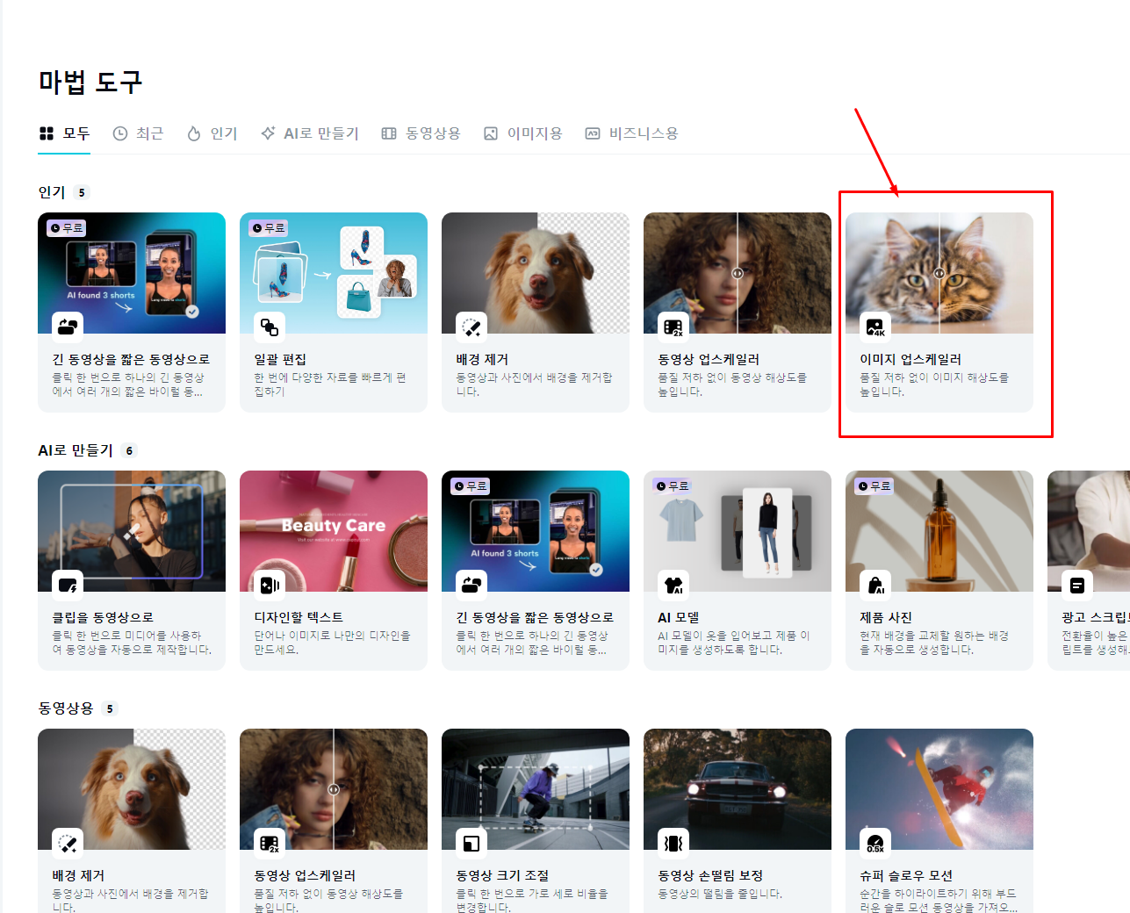This screenshot has height=913, width=1130.
Task: Click the 제품 사진 bag AI icon
Action: click(875, 586)
